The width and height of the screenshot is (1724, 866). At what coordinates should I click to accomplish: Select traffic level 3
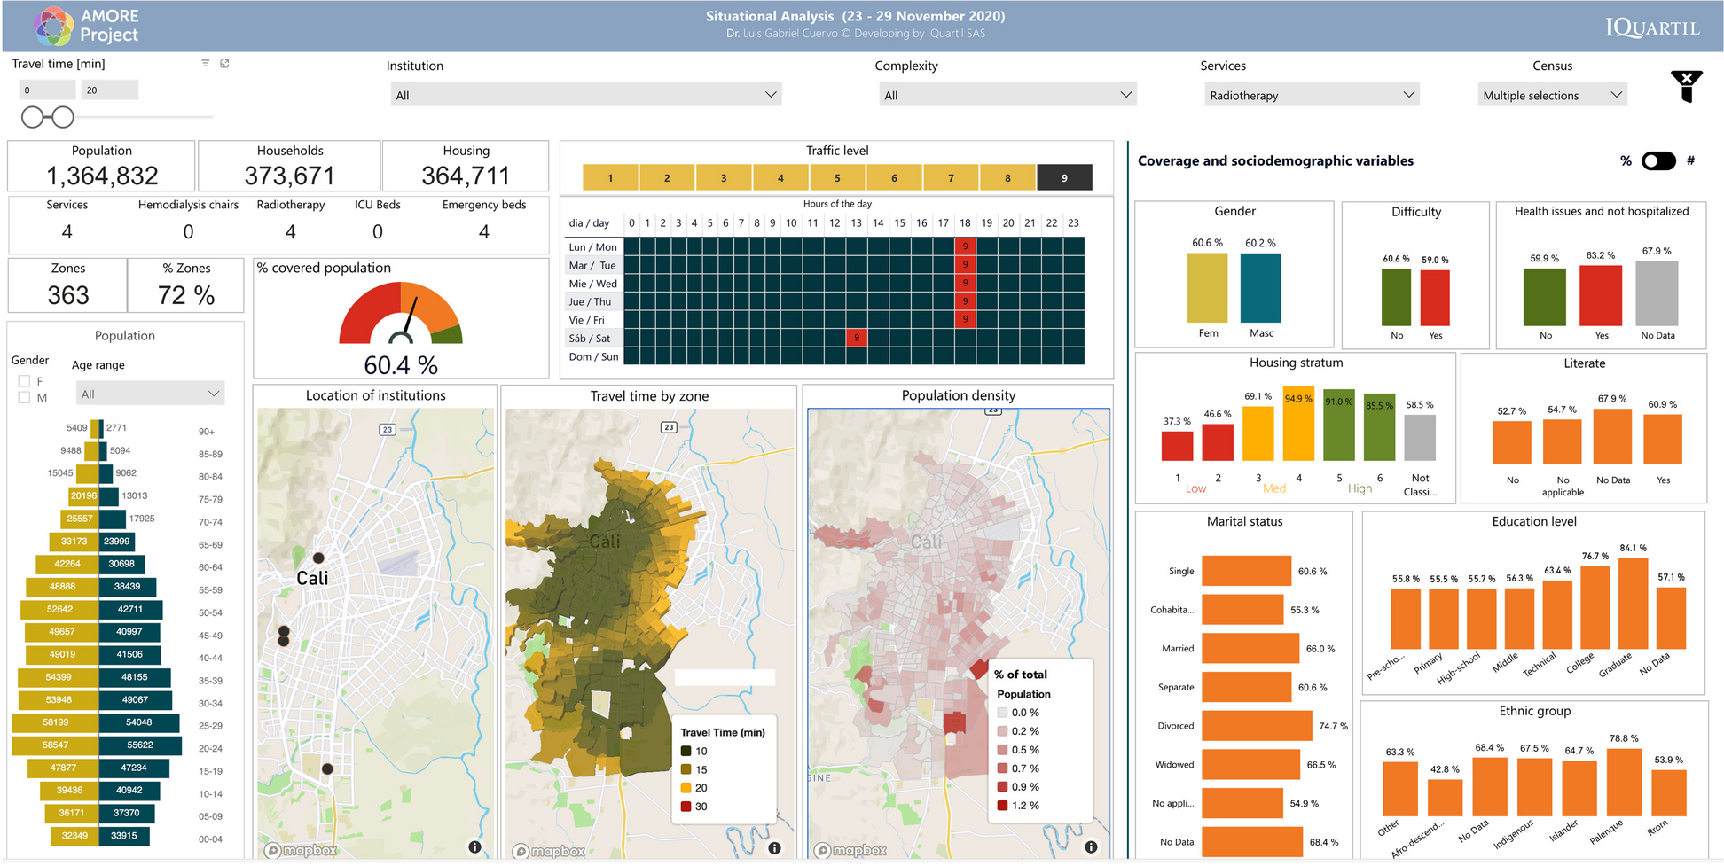[x=724, y=178]
